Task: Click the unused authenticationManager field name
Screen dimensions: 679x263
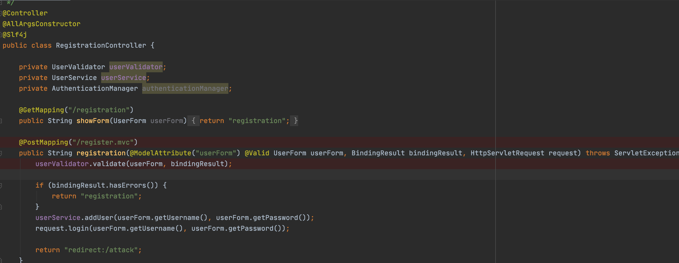Action: click(185, 88)
